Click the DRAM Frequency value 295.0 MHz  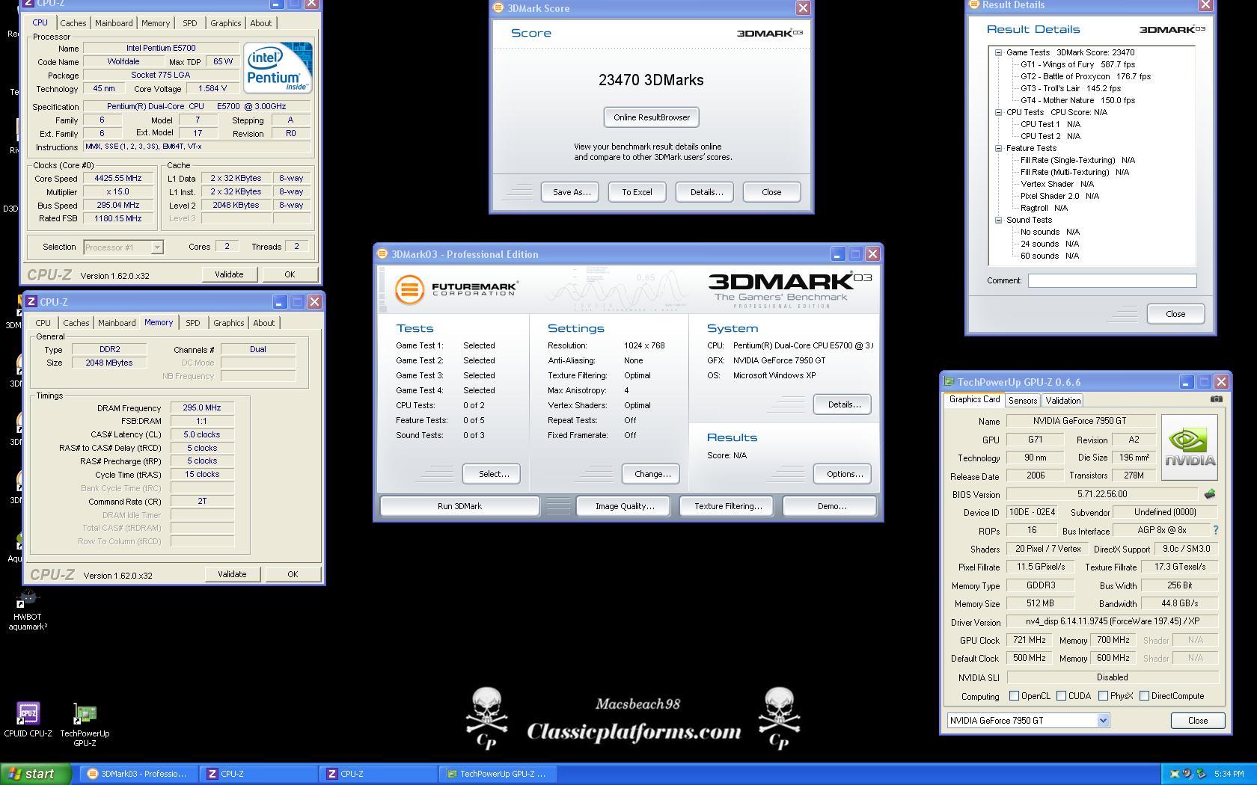point(202,408)
